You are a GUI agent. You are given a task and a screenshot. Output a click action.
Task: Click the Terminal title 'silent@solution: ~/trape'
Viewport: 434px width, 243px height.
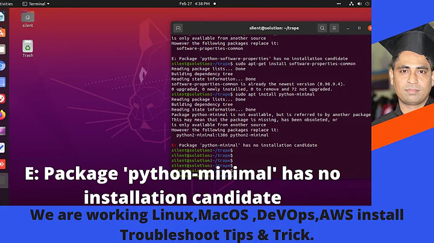tap(274, 28)
